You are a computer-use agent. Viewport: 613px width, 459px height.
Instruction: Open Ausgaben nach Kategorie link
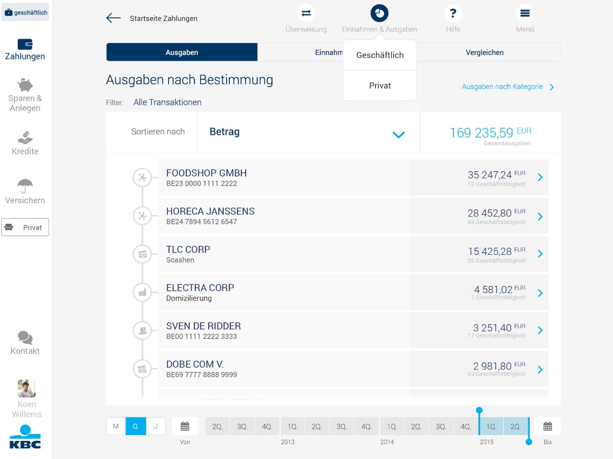502,87
